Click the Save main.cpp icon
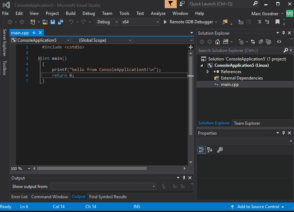This screenshot has width=294, height=212. pyautogui.click(x=52, y=22)
